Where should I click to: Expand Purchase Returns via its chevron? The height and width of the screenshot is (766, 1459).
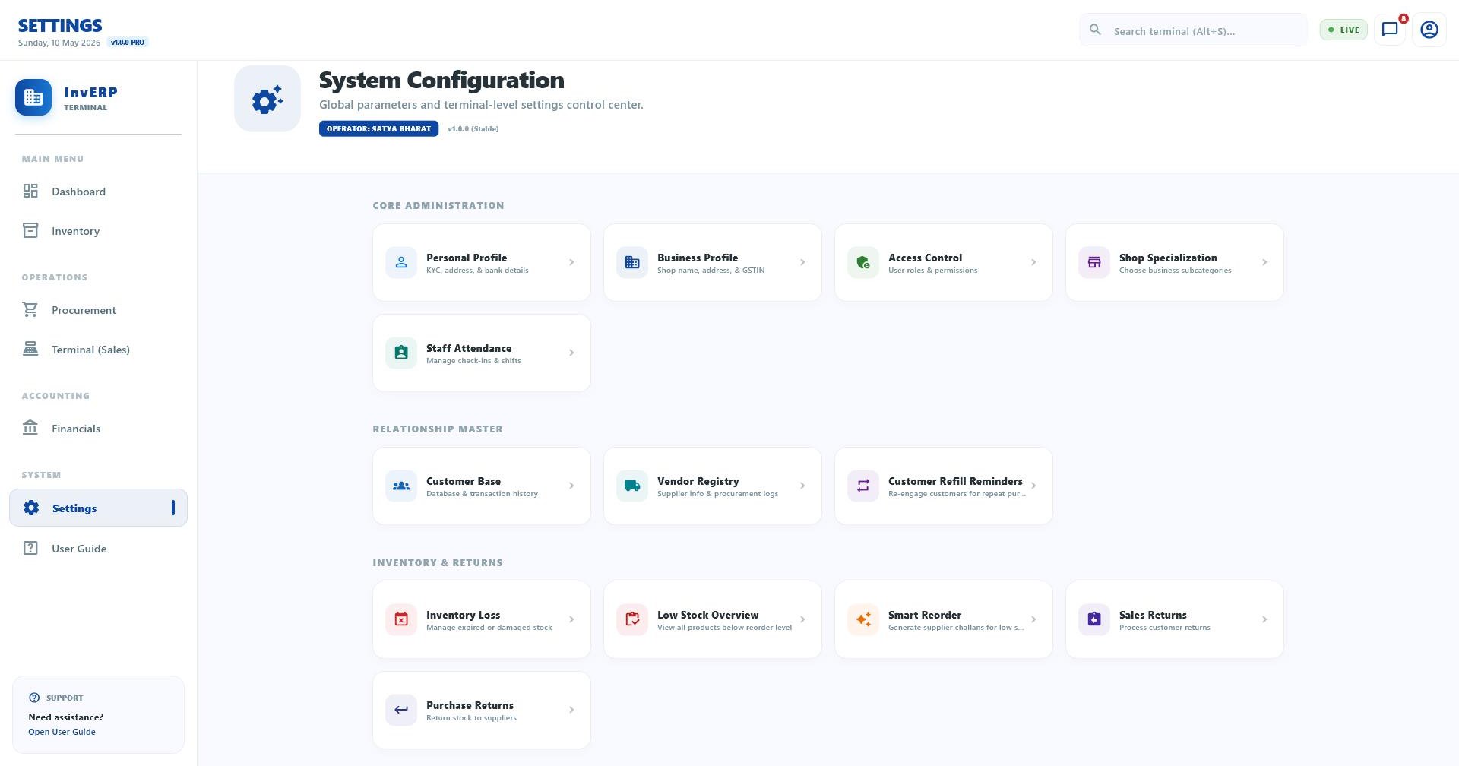571,711
